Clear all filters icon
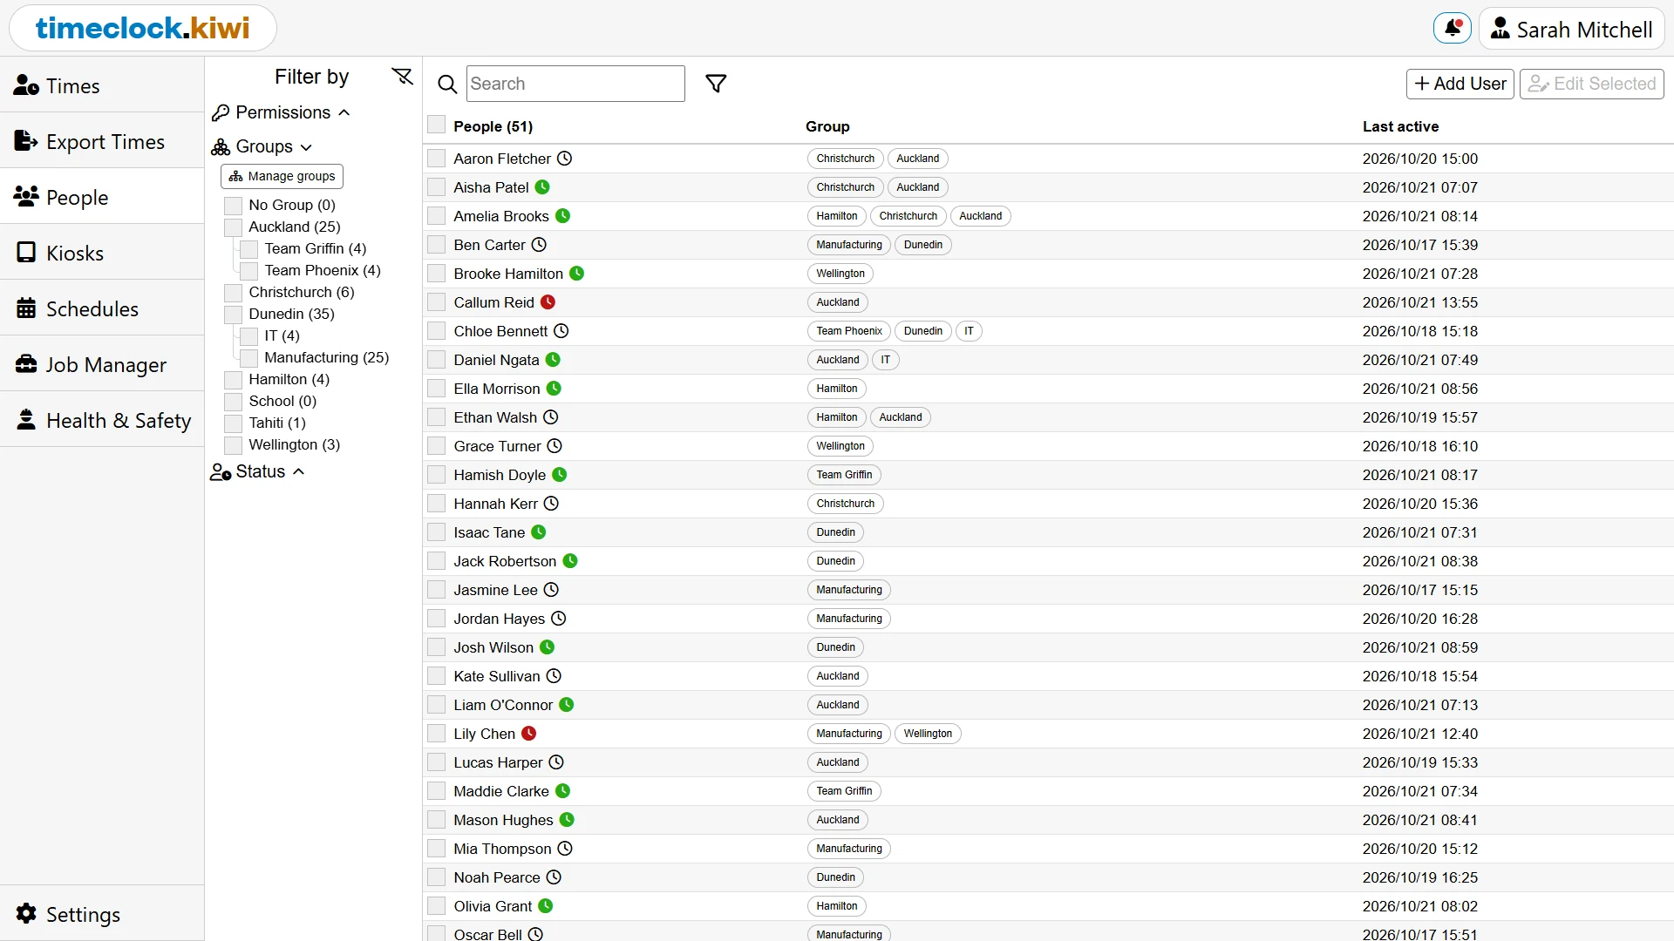 pos(402,77)
